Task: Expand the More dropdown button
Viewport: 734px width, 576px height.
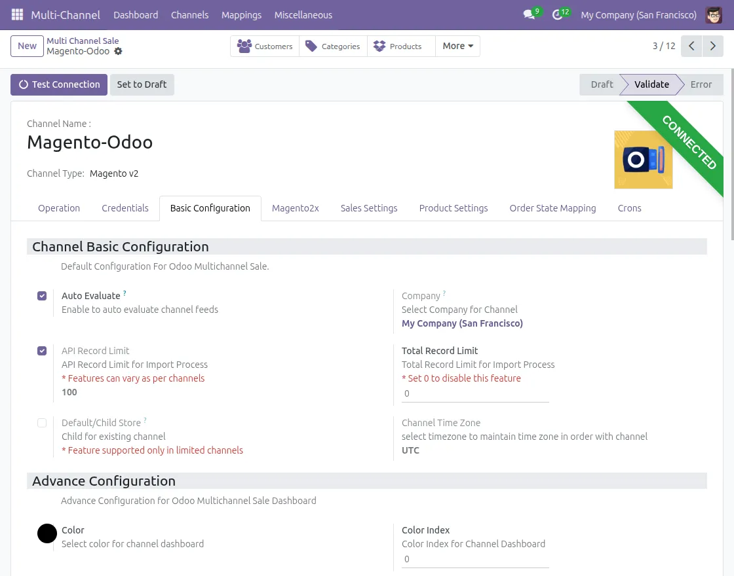Action: [x=457, y=46]
